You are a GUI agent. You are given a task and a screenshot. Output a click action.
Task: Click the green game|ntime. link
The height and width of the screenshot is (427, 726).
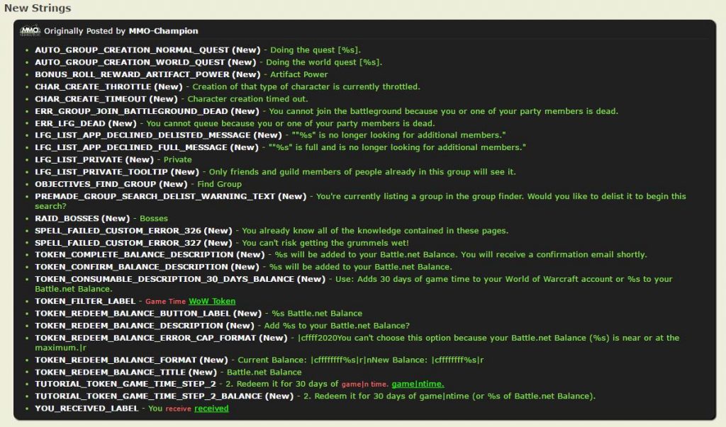click(x=418, y=384)
